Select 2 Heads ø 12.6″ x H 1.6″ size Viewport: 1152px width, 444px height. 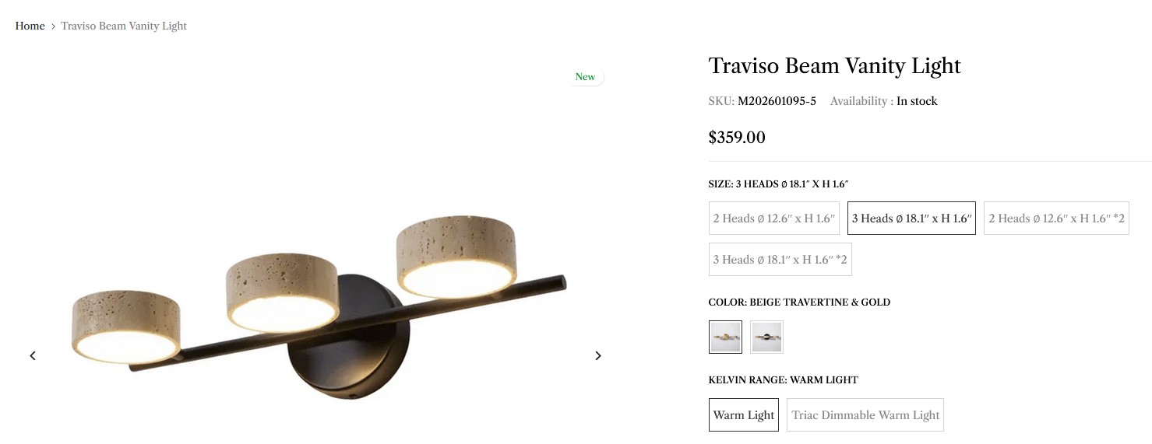774,219
